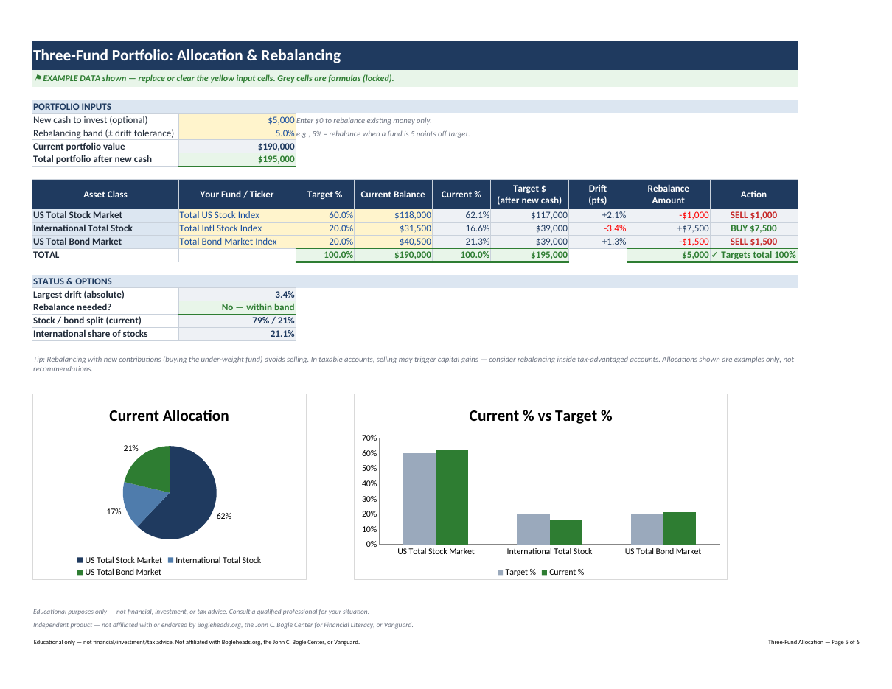
Task: Click the International share of stocks 21.1% value
Action: tap(237, 334)
